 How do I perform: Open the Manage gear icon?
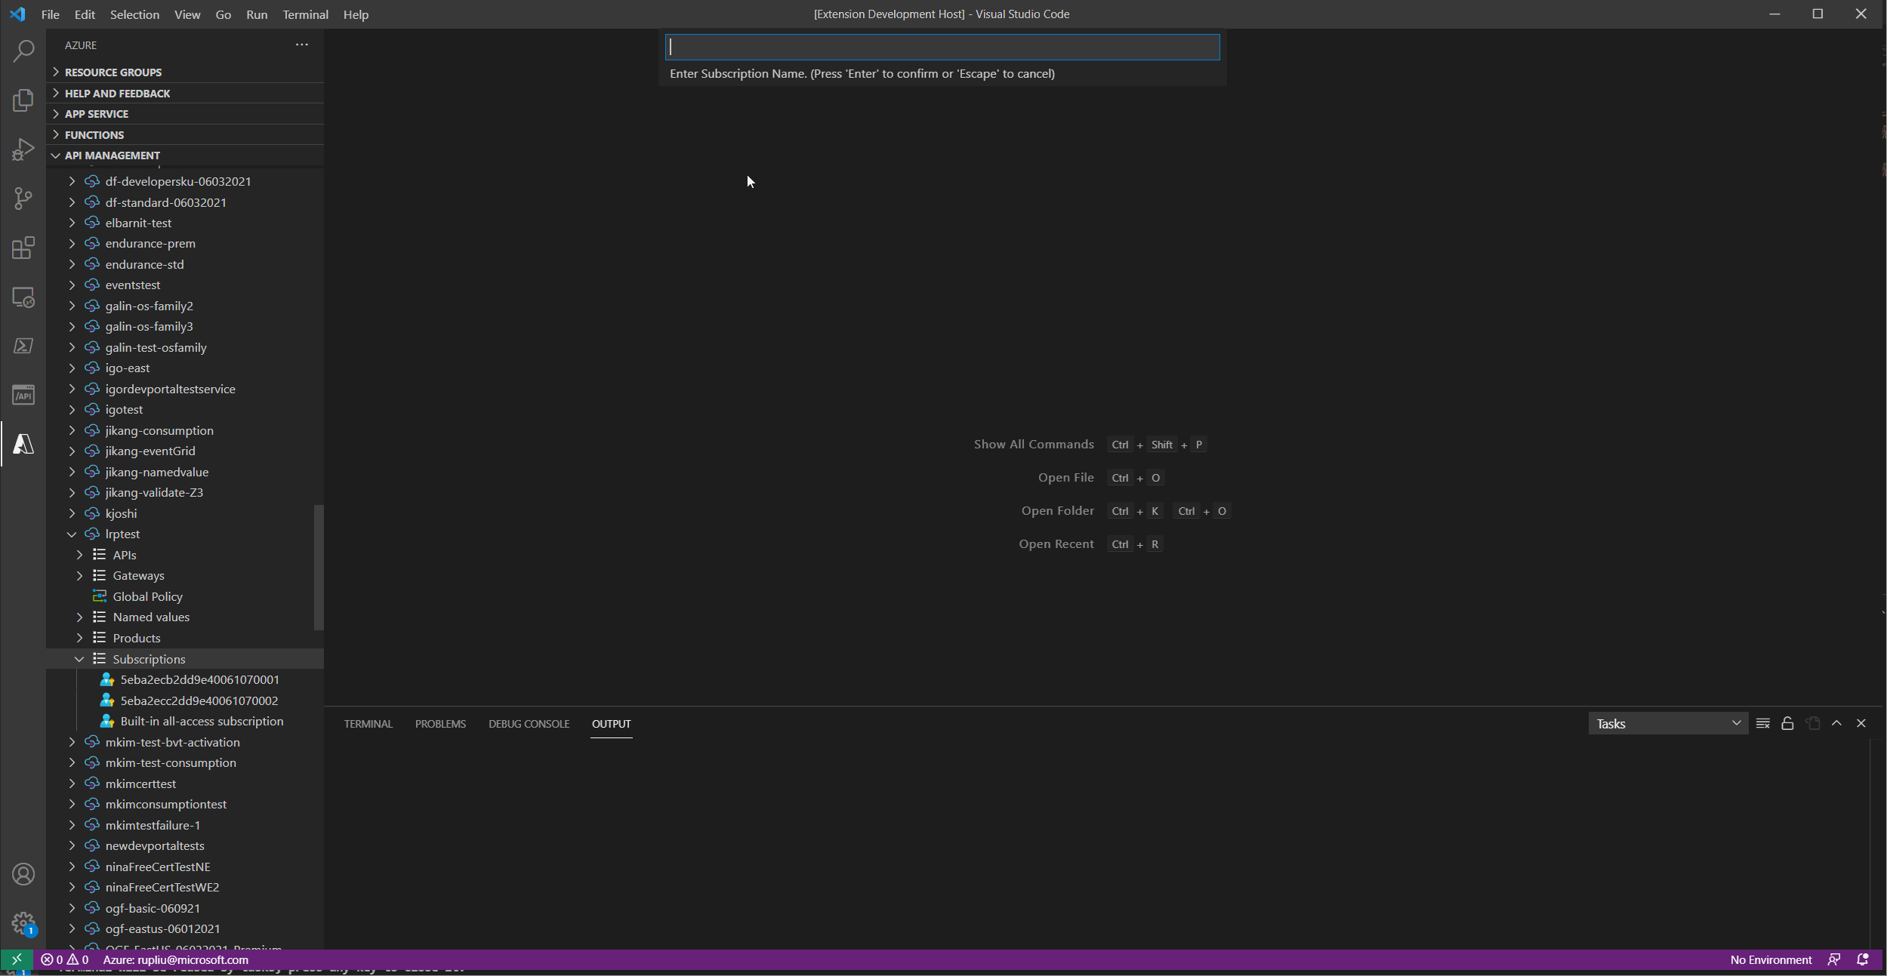[23, 922]
